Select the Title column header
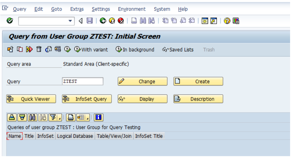This screenshot has width=293, height=157. pyautogui.click(x=29, y=136)
